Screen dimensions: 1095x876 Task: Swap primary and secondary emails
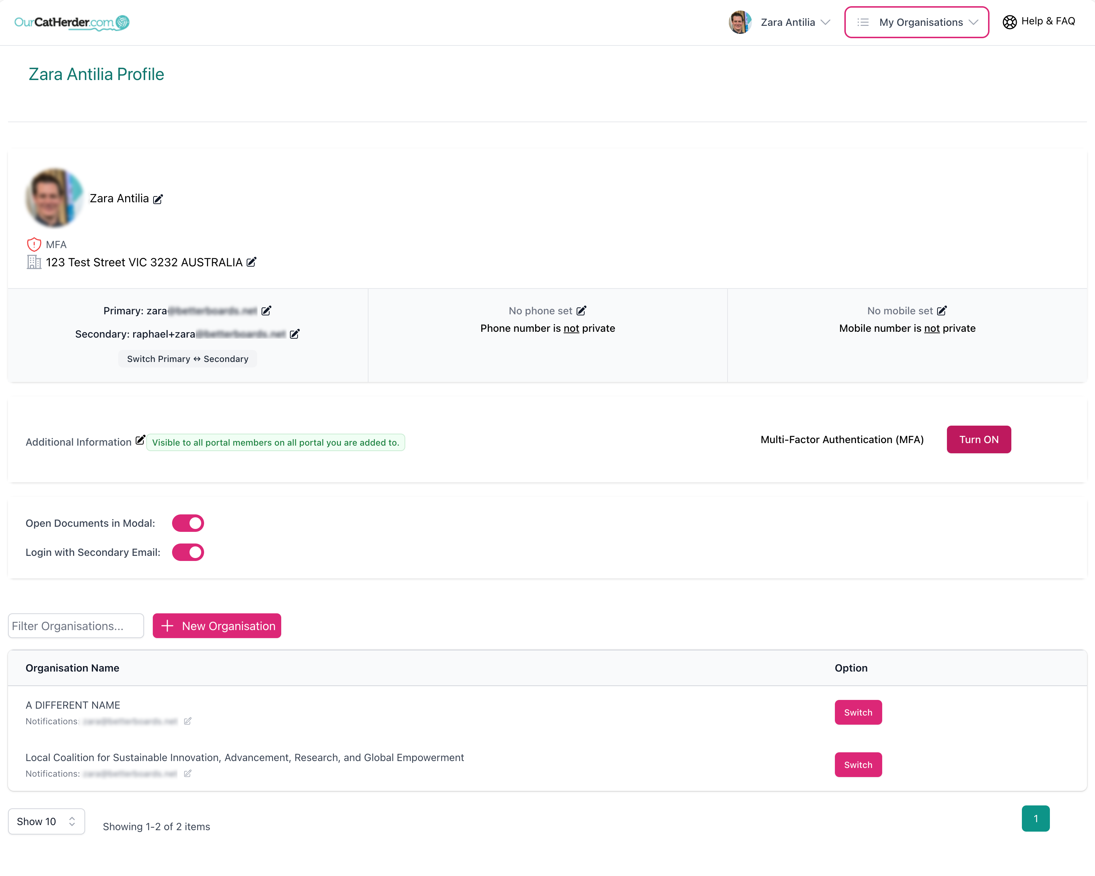coord(187,359)
